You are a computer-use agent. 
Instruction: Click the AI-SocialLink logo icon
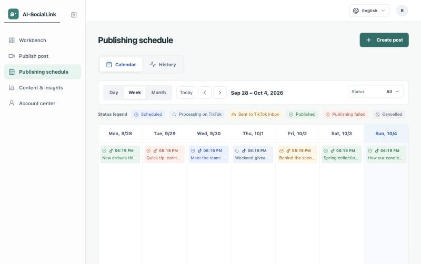click(x=13, y=14)
